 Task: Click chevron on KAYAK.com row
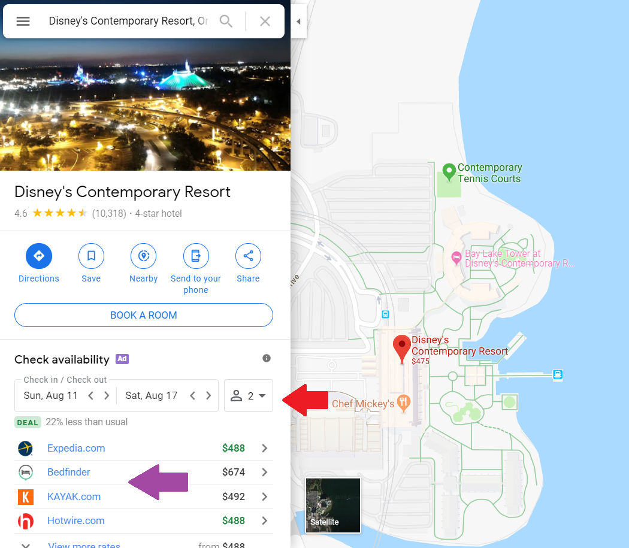pos(264,496)
